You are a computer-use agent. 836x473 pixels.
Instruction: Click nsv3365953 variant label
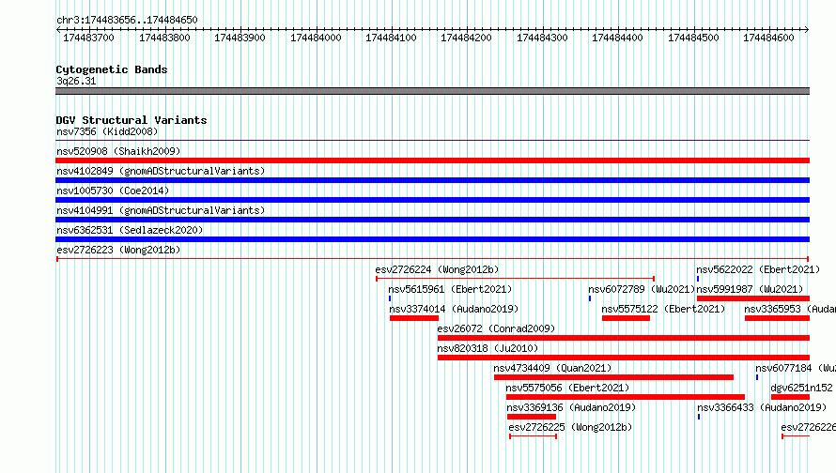pyautogui.click(x=790, y=309)
